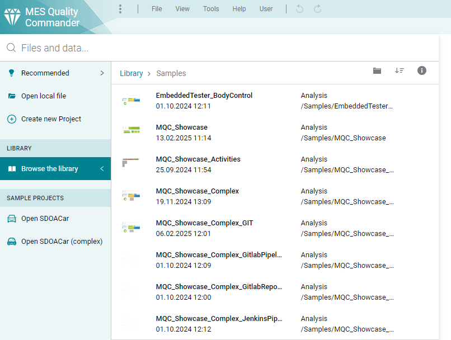Open the sort order icon in the library header
Viewport: 451px width, 340px height.
click(400, 72)
